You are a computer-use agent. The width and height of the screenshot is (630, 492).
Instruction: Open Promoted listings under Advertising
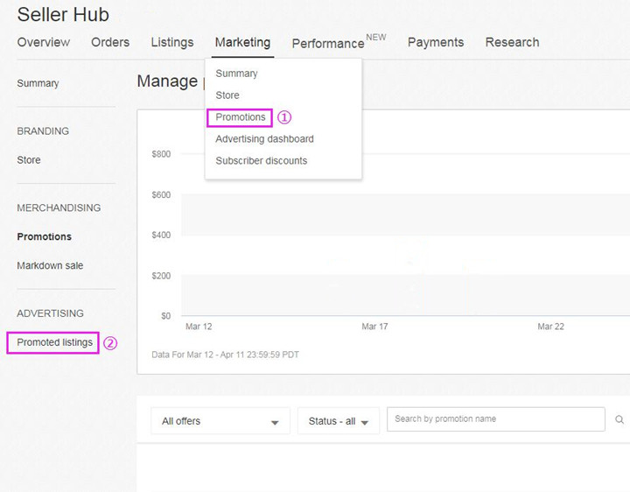pyautogui.click(x=54, y=342)
